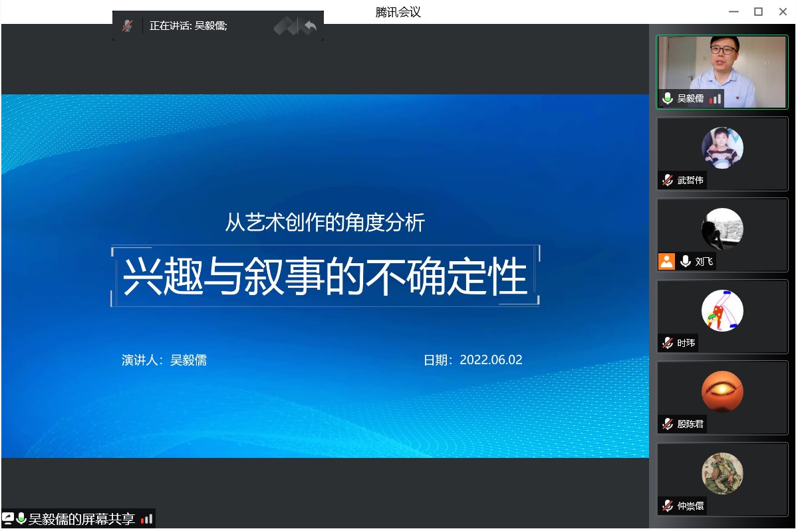Click the slide title 兴趣与叙事的不确定性
The height and width of the screenshot is (529, 796).
tap(325, 276)
